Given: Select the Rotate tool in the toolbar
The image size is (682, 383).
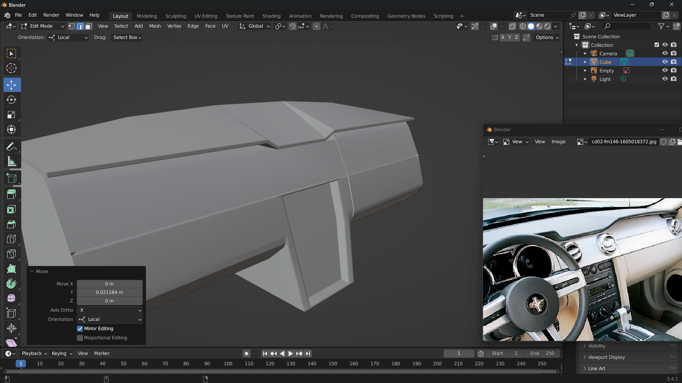Looking at the screenshot, I should [x=11, y=100].
